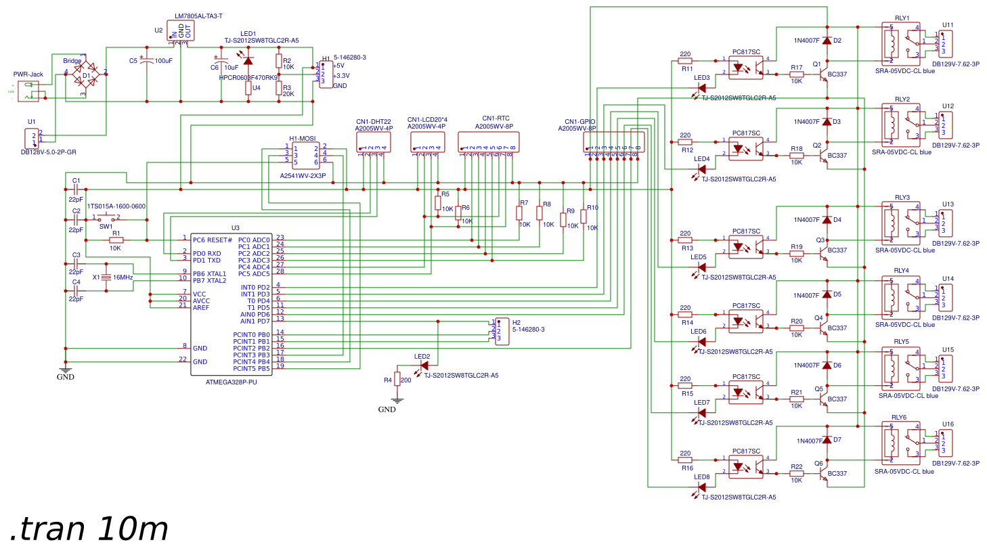The height and width of the screenshot is (553, 987).
Task: Select the D2 flyback diode symbol
Action: click(x=827, y=41)
